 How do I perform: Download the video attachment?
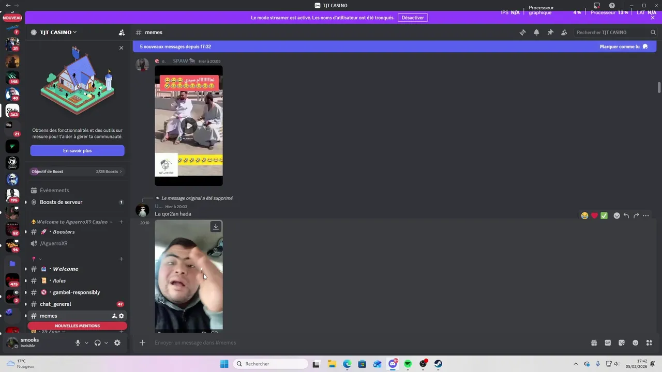pyautogui.click(x=216, y=226)
